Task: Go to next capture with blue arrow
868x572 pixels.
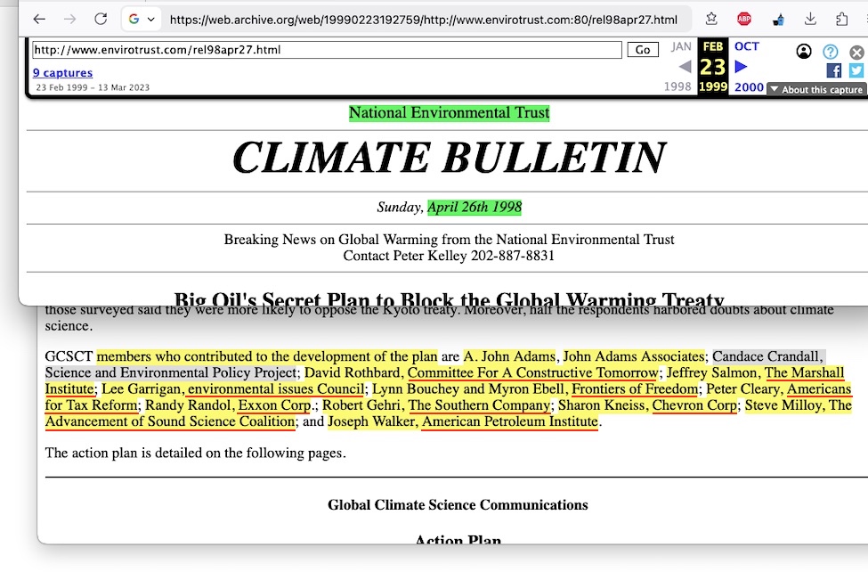Action: 741,67
